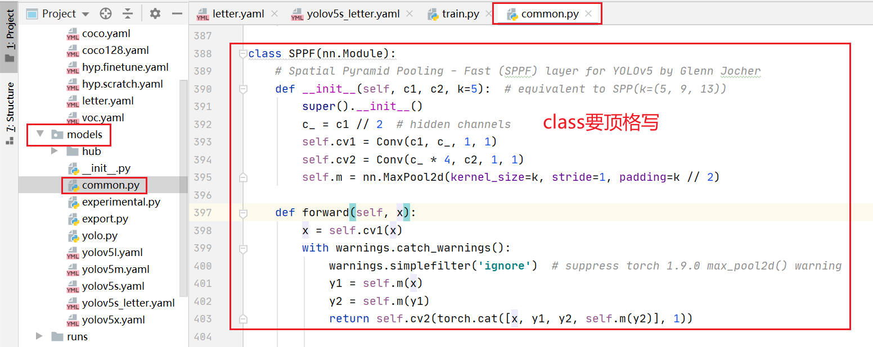Collapse the models folder in project tree
The width and height of the screenshot is (873, 347).
click(39, 134)
